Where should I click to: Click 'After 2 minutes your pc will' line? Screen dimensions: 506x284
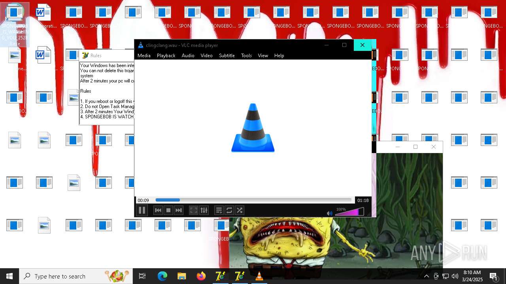pyautogui.click(x=107, y=81)
